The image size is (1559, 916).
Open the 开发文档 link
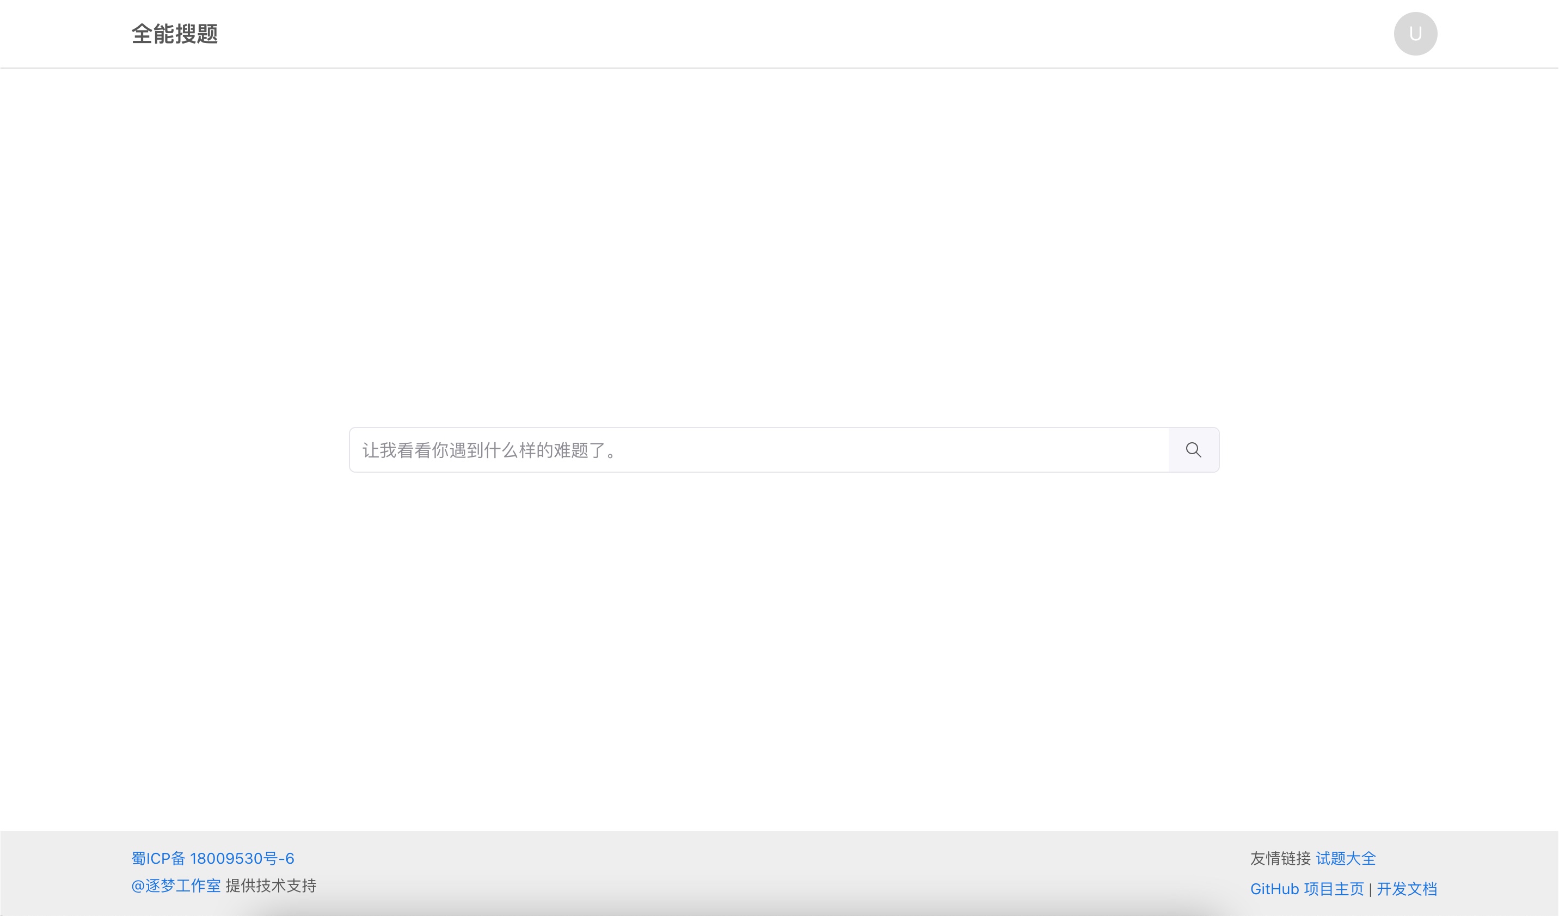tap(1407, 889)
